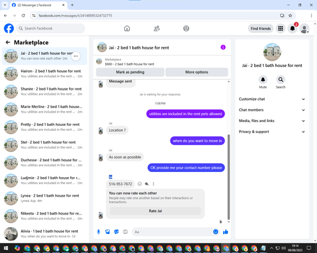Click the back arrow next to Marketplace
Screen dimensions: 317x253
point(8,42)
